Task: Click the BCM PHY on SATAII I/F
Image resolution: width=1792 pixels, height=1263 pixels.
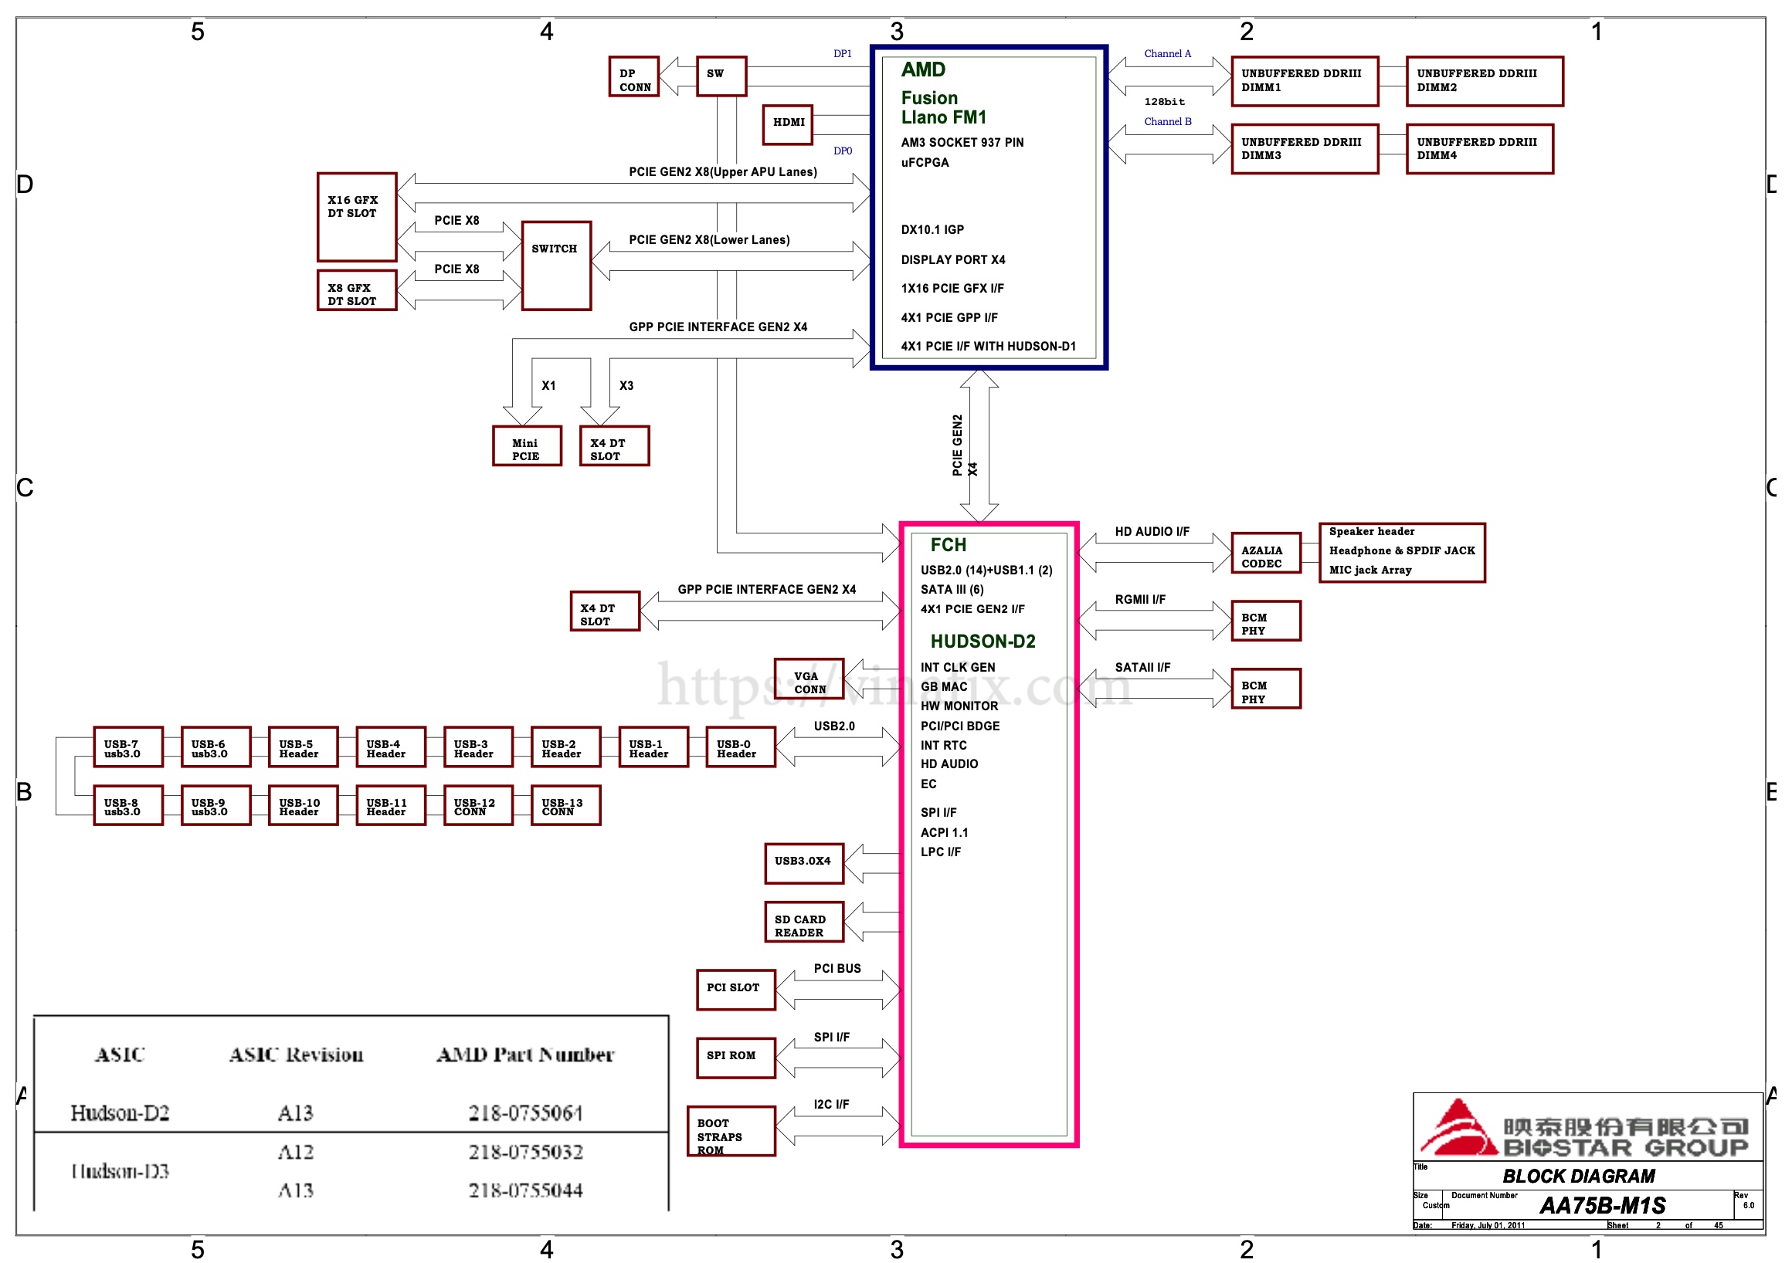Action: pyautogui.click(x=1265, y=689)
